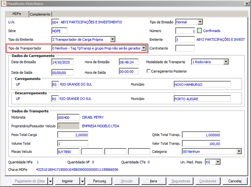Click the Quantidade CTe value 0
251x187 pixels.
[148, 162]
